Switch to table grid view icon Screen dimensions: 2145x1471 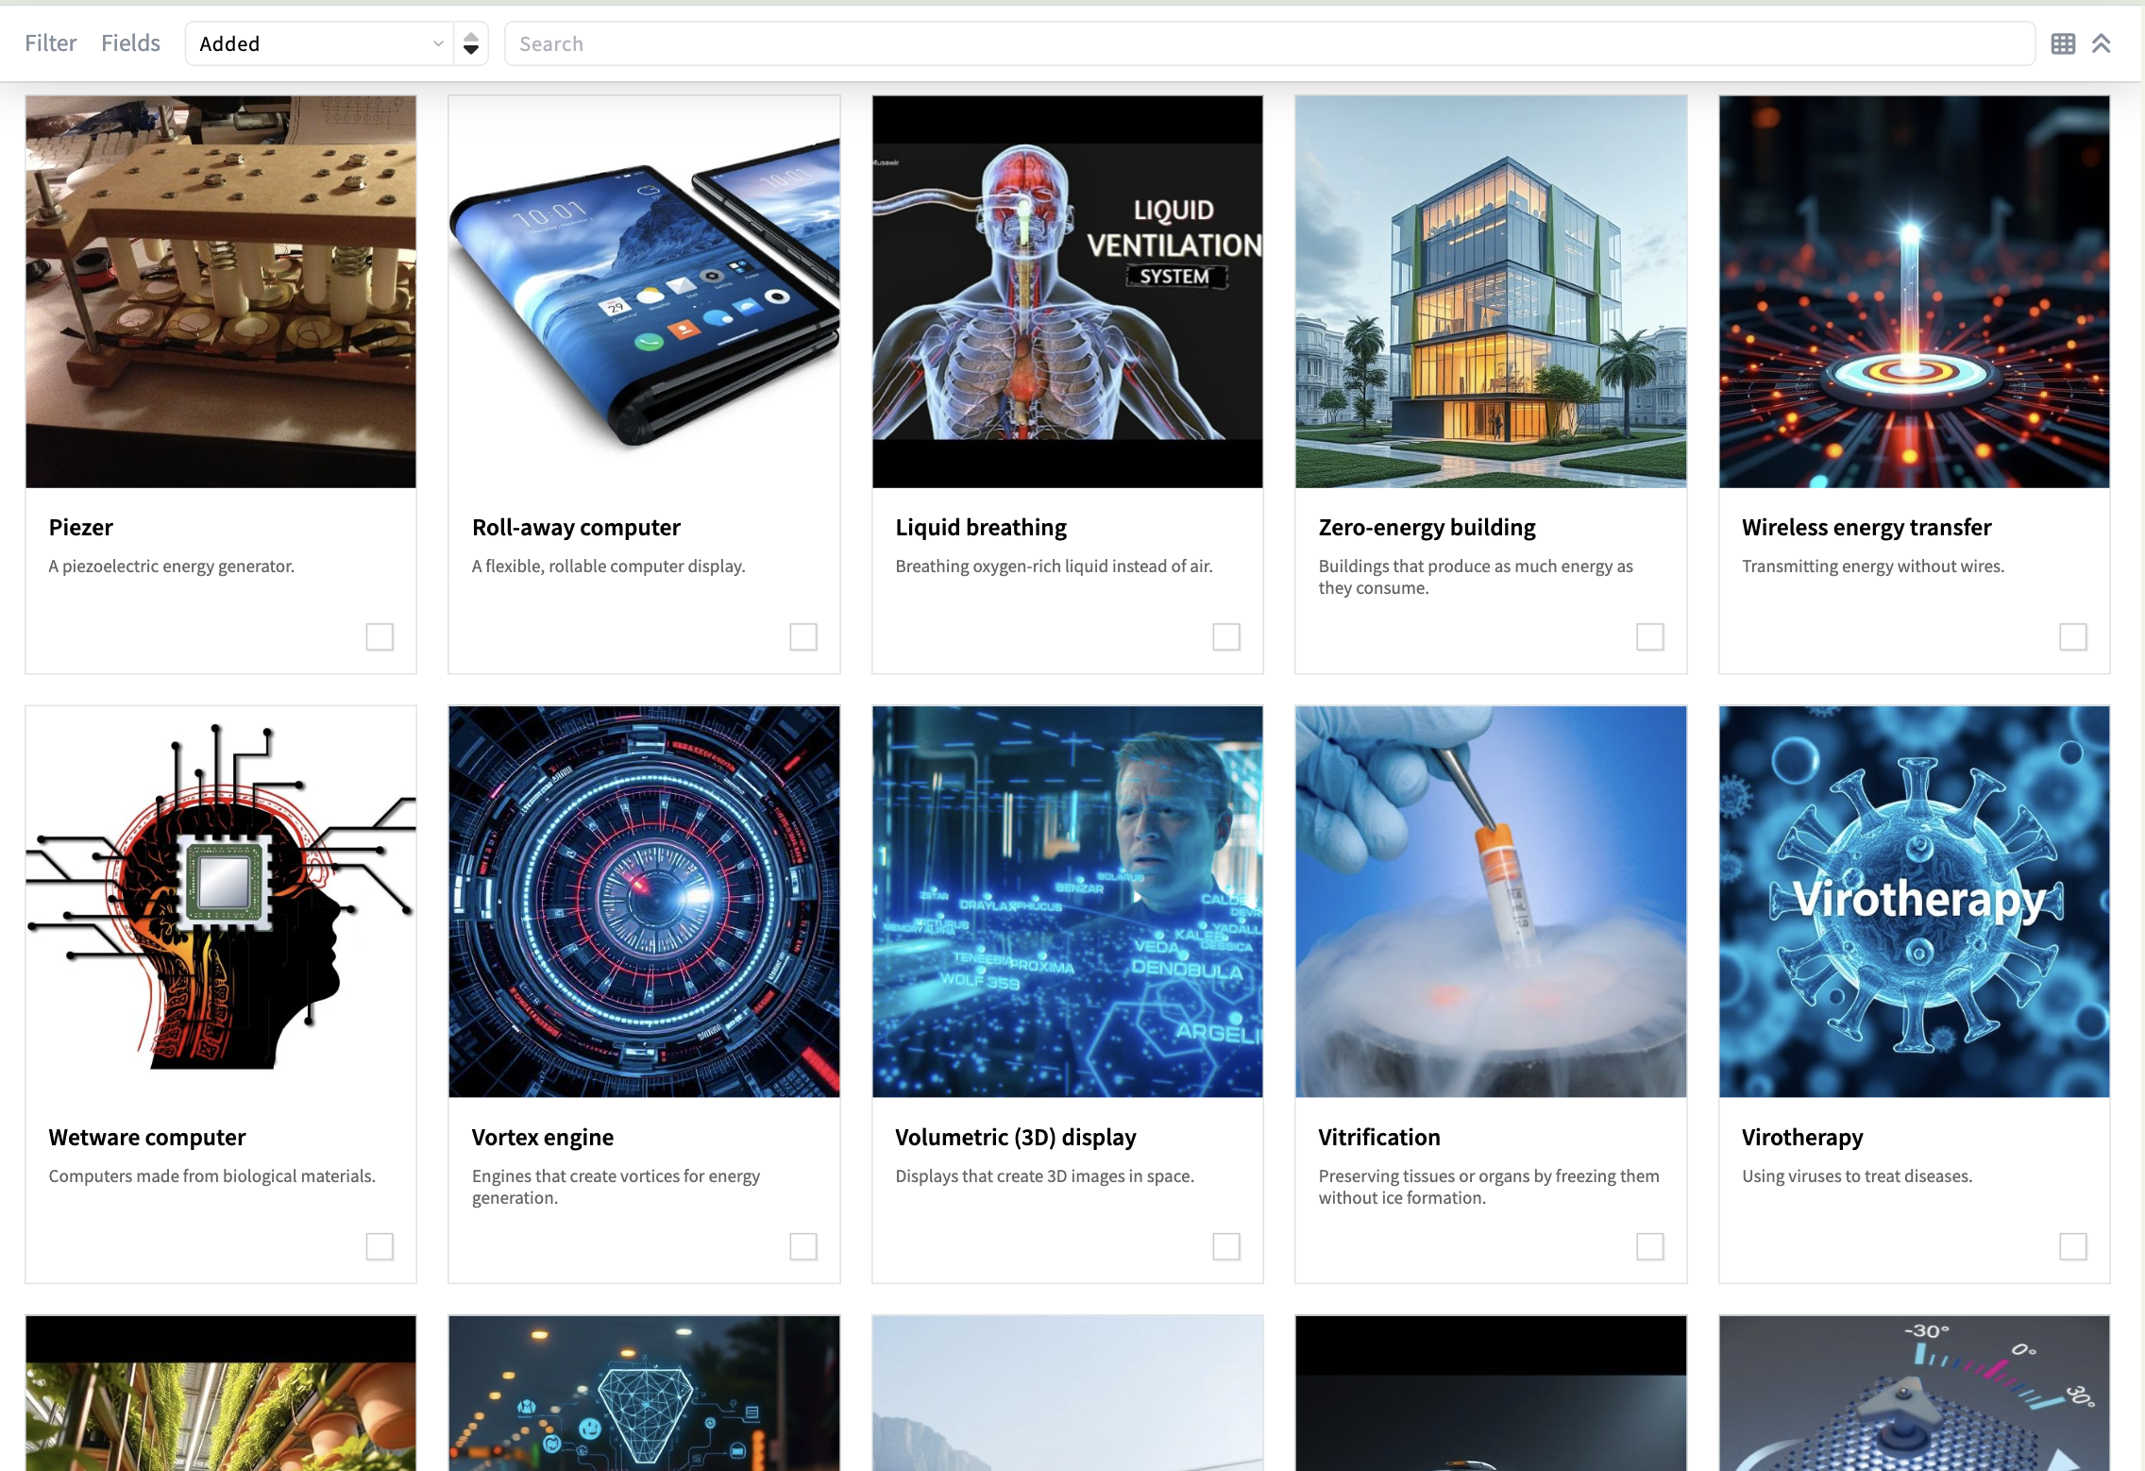(x=2063, y=43)
